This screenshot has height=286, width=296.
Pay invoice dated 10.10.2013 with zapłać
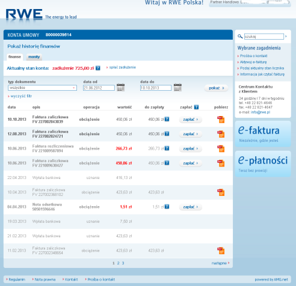click(x=191, y=120)
